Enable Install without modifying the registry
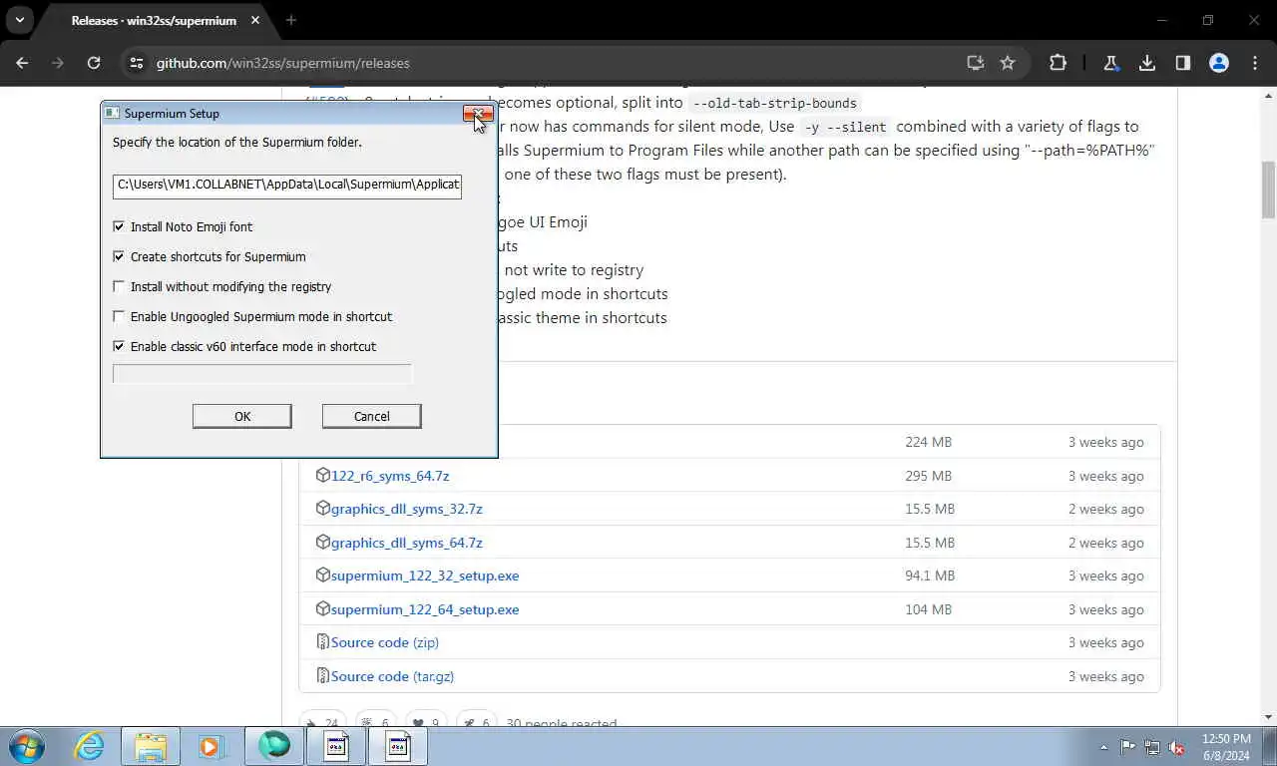This screenshot has width=1277, height=766. click(119, 286)
